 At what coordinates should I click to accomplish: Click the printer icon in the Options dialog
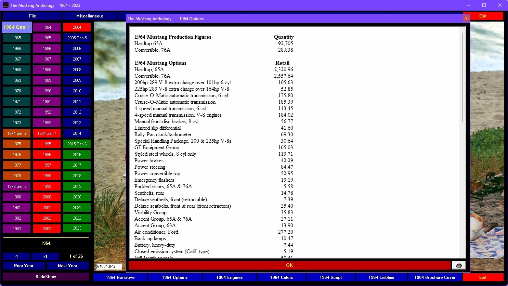tap(459, 265)
